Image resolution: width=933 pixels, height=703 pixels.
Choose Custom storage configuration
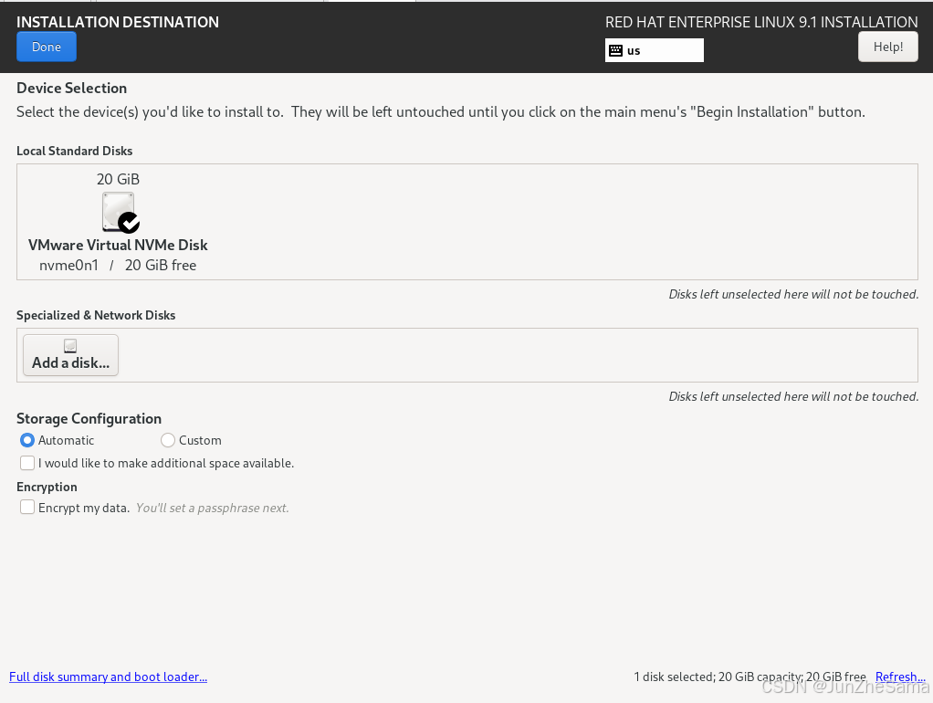191,440
